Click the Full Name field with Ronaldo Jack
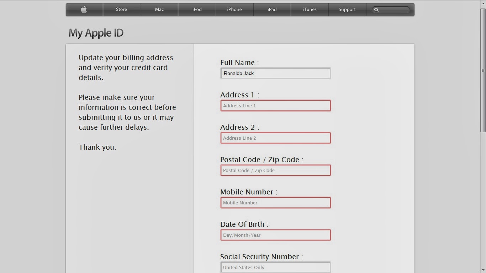The width and height of the screenshot is (486, 273). (x=275, y=73)
